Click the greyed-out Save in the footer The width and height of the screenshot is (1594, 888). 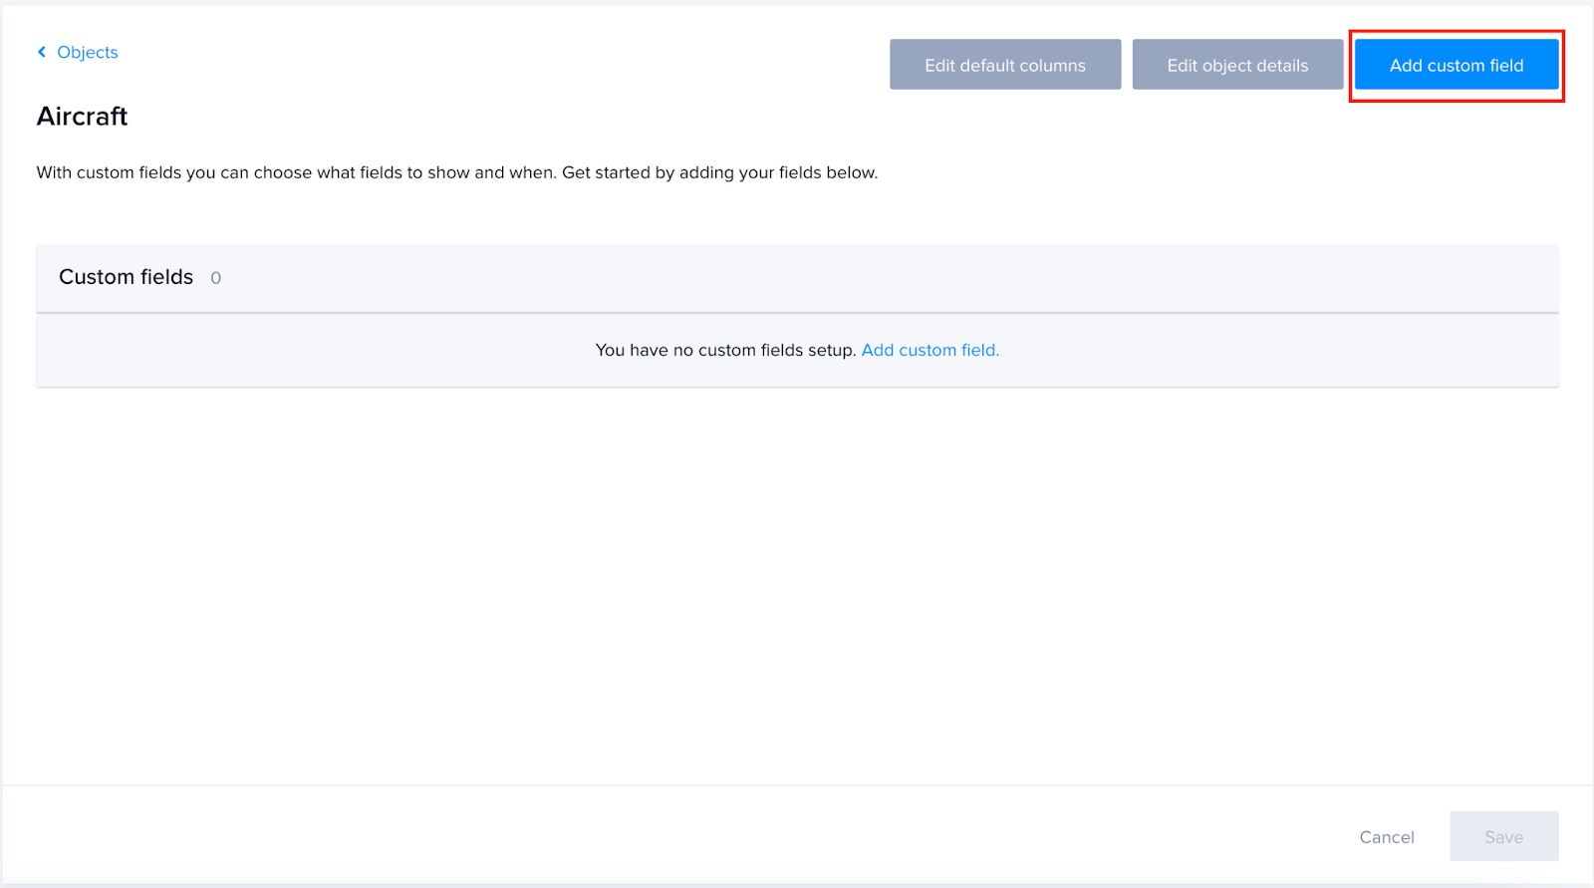(x=1504, y=837)
